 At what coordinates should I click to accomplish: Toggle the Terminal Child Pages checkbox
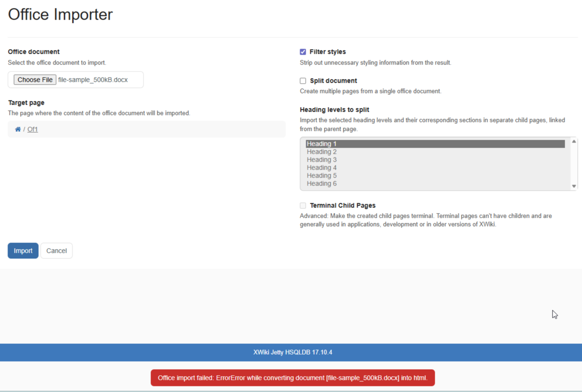[303, 206]
